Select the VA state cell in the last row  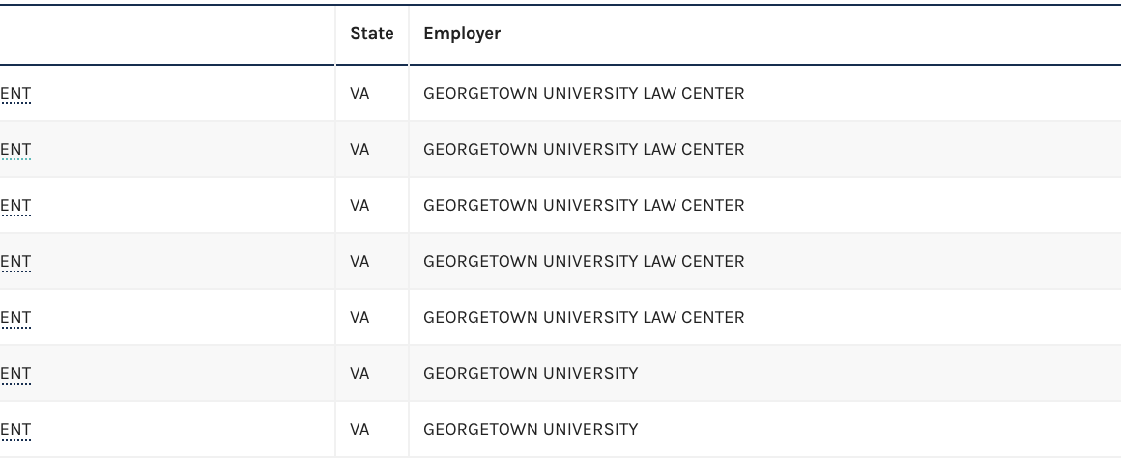tap(359, 430)
